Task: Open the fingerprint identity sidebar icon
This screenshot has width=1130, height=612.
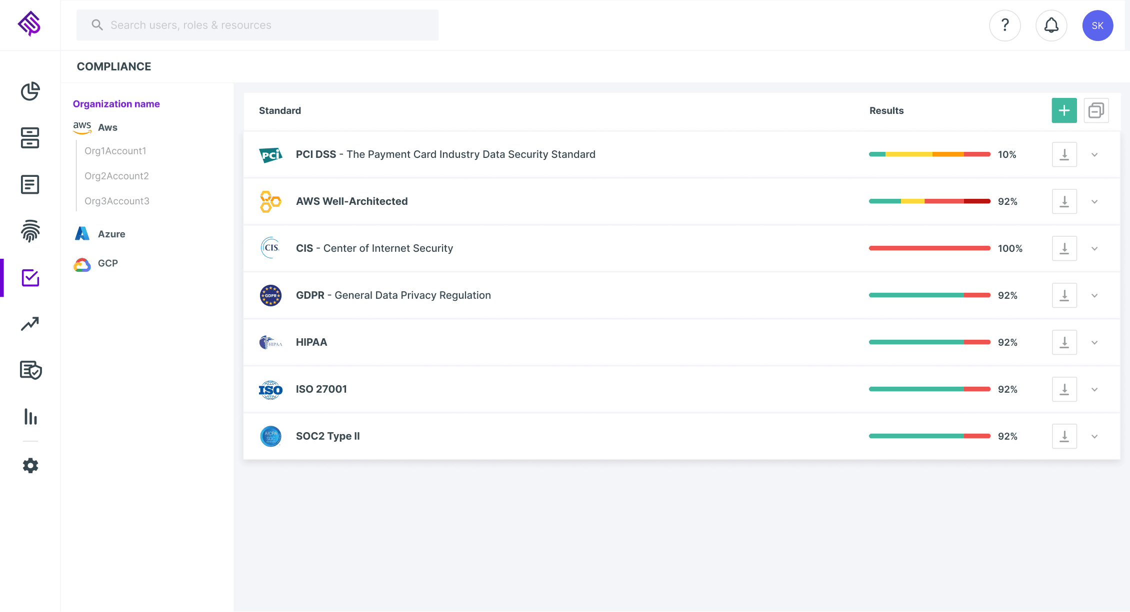Action: pyautogui.click(x=30, y=231)
